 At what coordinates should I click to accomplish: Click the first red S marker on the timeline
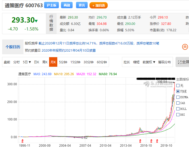click(22, 141)
